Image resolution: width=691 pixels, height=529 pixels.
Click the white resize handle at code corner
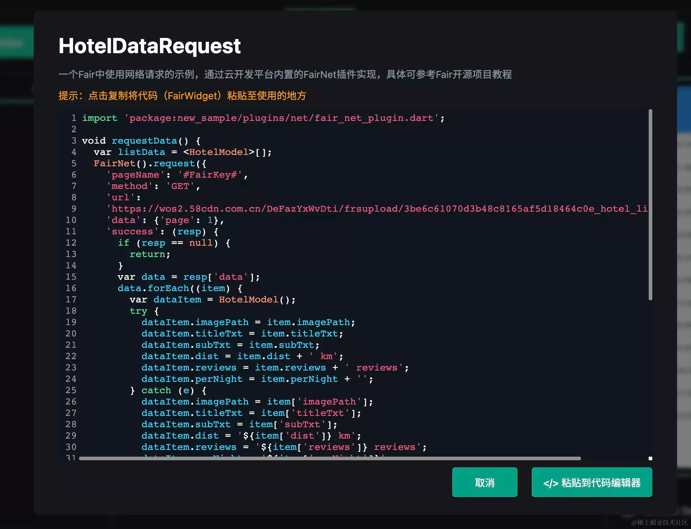[650, 458]
